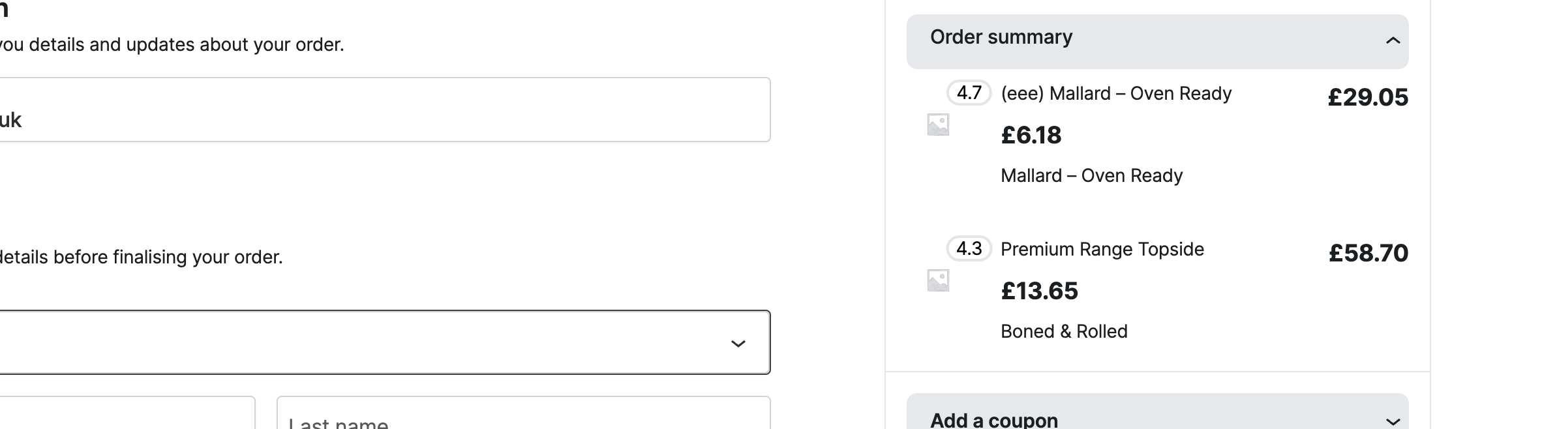Click the £29.05 line total
The width and height of the screenshot is (1542, 429).
tap(1368, 98)
